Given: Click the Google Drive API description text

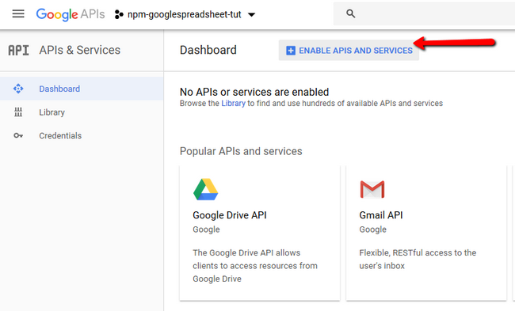Looking at the screenshot, I should point(255,266).
